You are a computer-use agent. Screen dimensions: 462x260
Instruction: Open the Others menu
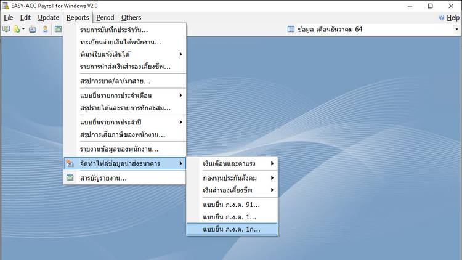131,18
